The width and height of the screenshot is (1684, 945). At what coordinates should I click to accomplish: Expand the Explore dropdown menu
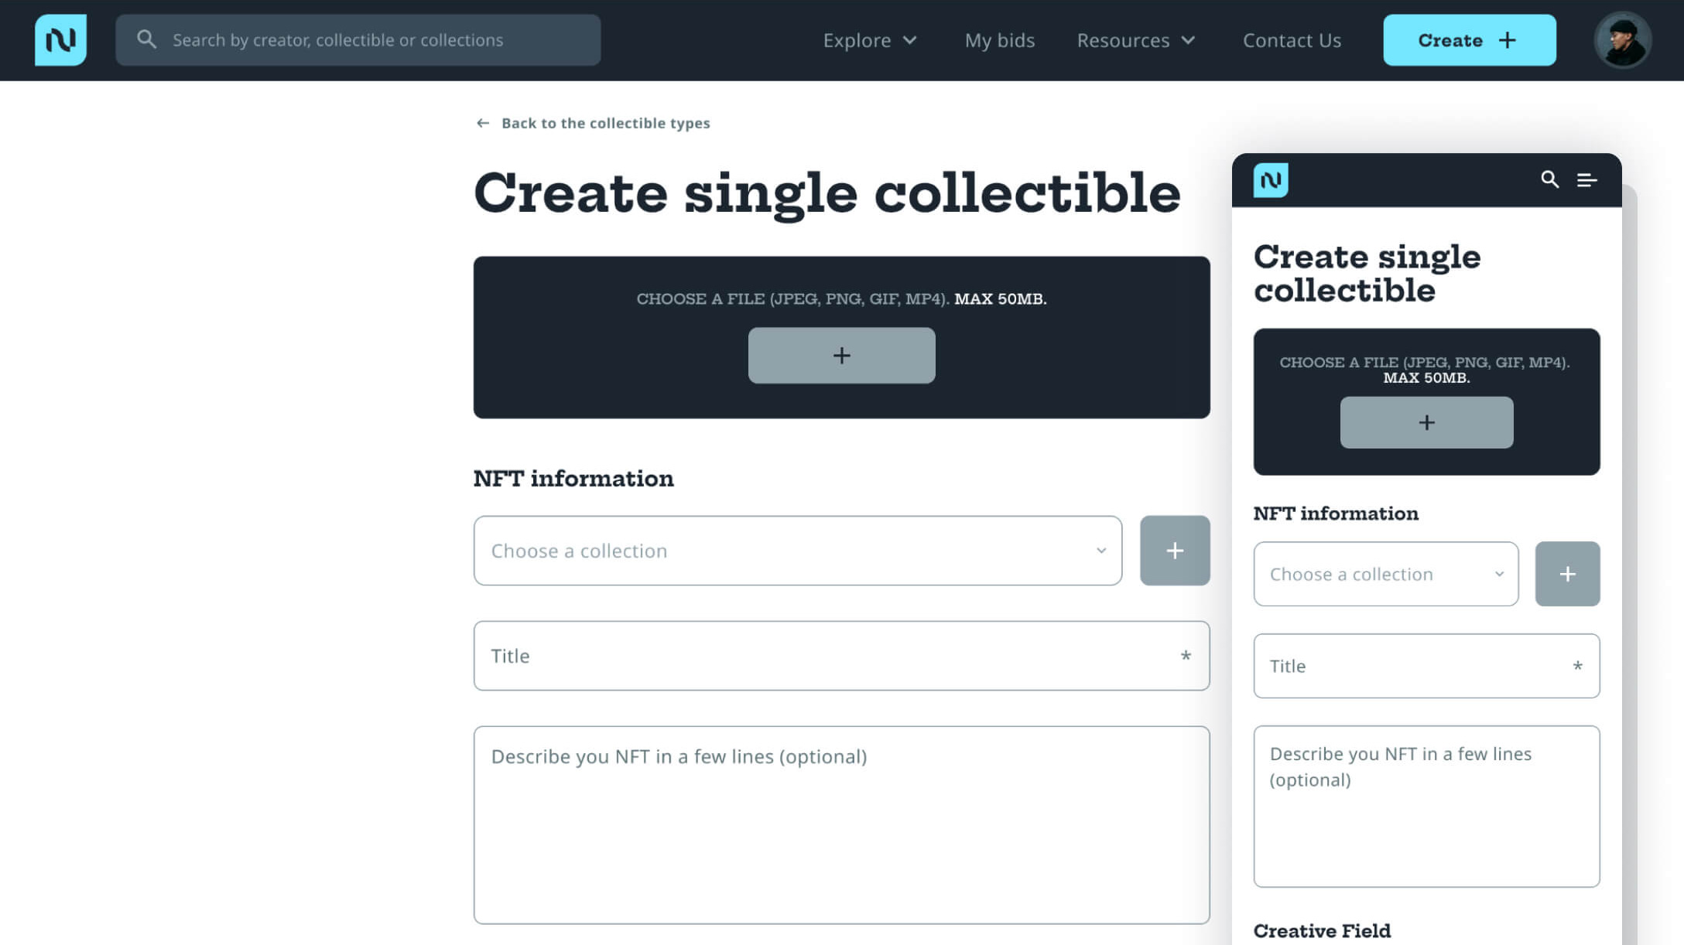(870, 40)
